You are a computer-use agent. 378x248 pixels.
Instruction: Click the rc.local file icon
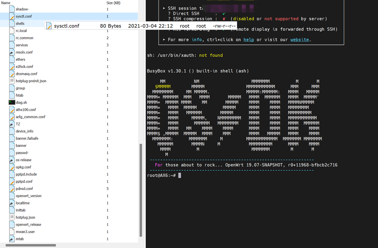point(12,31)
